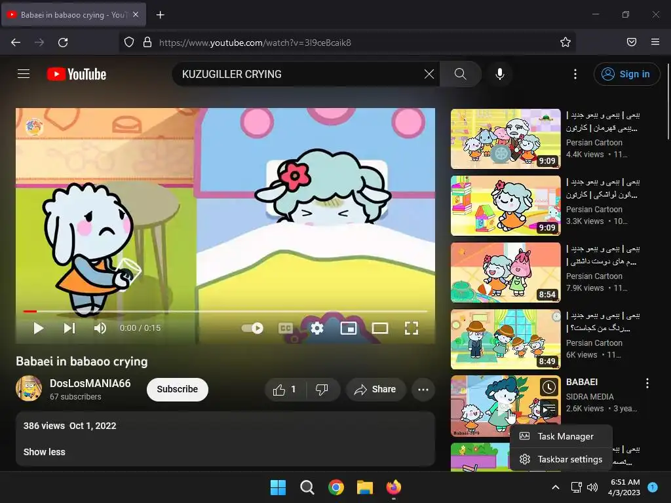
Task: Open DosLosMANIA66 channel name link
Action: coord(90,383)
